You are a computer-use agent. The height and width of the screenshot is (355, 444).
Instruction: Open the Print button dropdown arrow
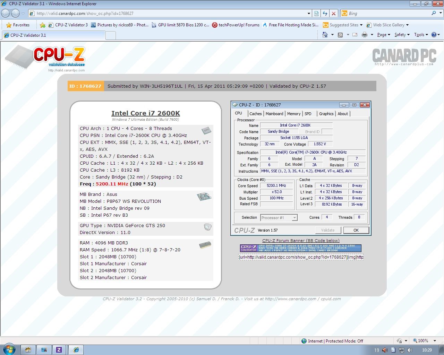(372, 35)
